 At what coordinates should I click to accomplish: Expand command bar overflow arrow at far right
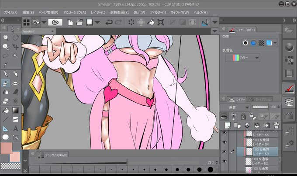[x=215, y=22]
